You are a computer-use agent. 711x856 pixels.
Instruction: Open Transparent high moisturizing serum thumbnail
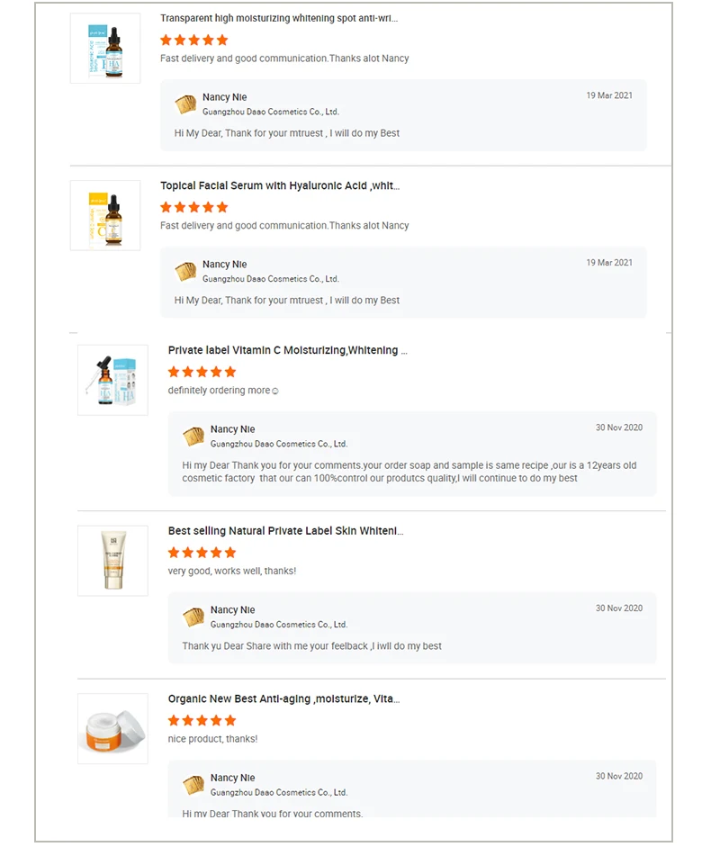[105, 49]
